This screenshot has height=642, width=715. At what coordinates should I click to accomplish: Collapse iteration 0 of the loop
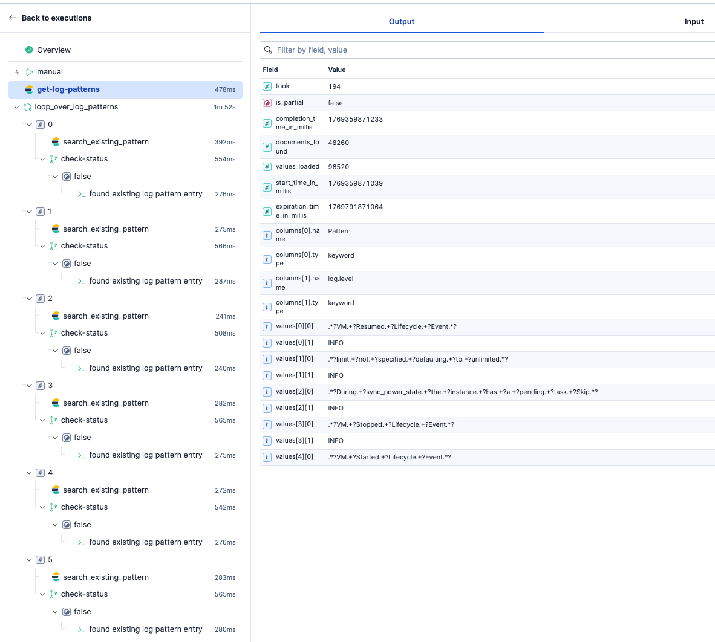click(29, 125)
